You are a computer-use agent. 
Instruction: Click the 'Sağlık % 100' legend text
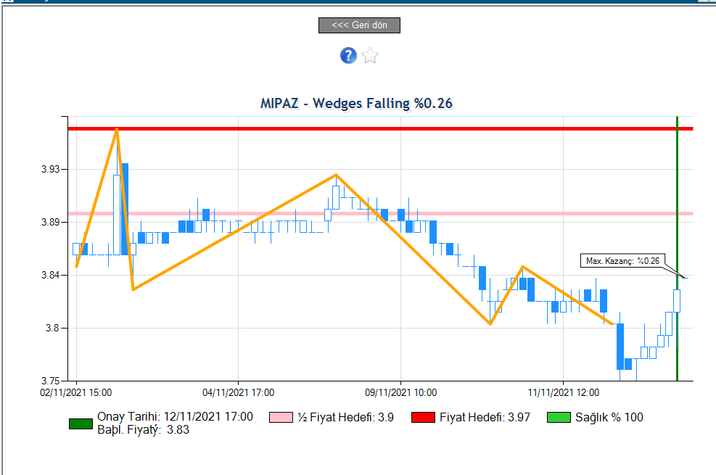coord(609,417)
